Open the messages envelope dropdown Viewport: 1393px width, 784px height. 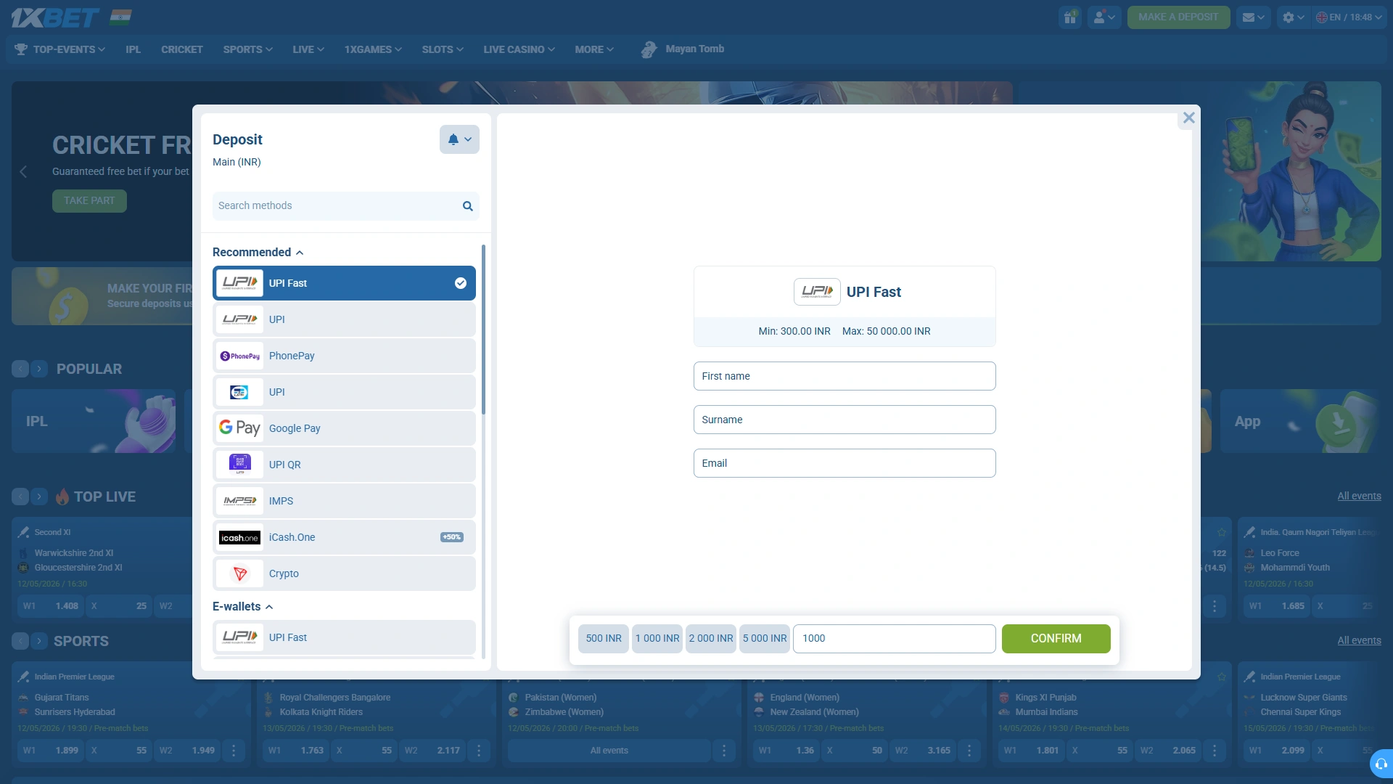pos(1253,17)
